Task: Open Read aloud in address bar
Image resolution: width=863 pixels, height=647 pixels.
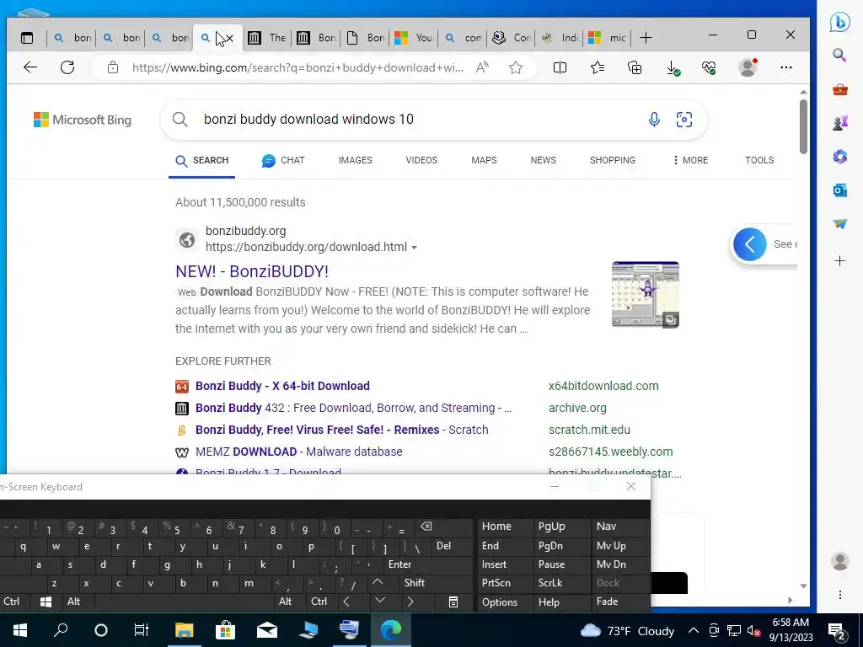Action: pos(482,67)
